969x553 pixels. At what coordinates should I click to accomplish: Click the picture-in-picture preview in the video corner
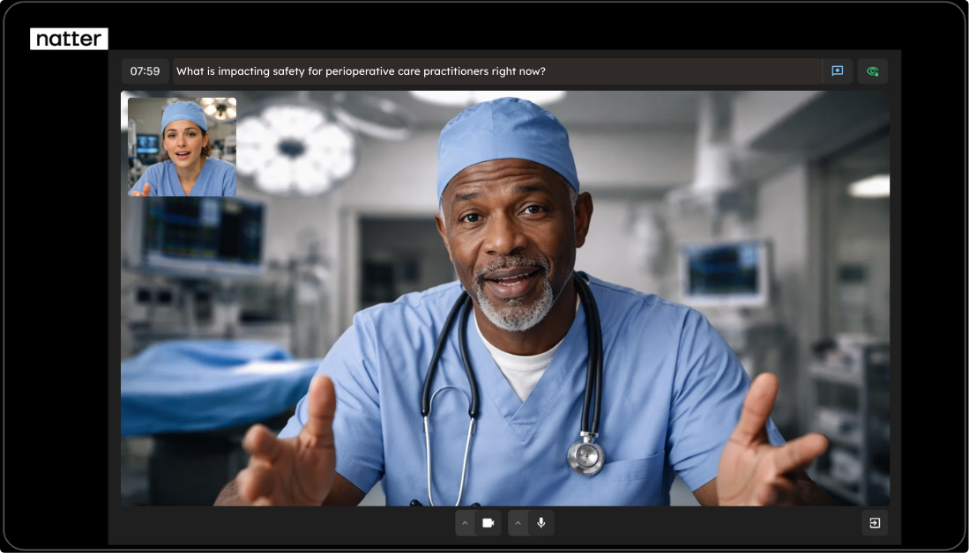click(182, 146)
